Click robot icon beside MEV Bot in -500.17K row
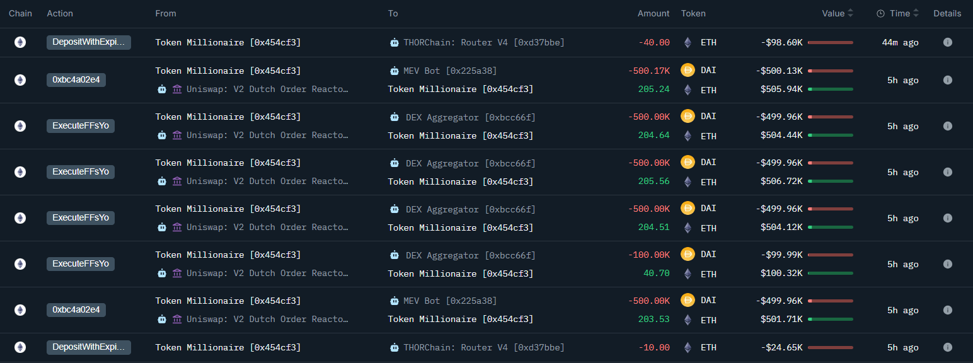The image size is (973, 363). (x=394, y=71)
